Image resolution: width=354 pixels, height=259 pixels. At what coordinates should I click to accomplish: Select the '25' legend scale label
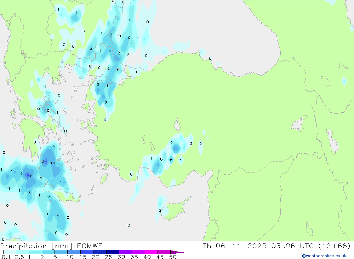[x=109, y=257]
